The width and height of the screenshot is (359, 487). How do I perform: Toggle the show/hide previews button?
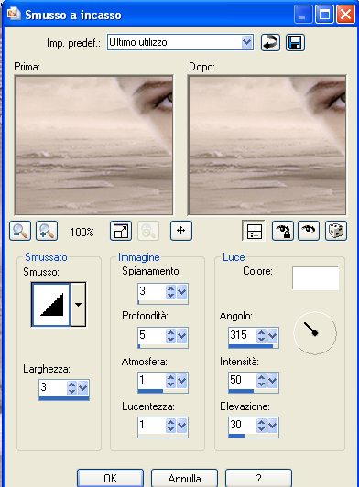254,231
